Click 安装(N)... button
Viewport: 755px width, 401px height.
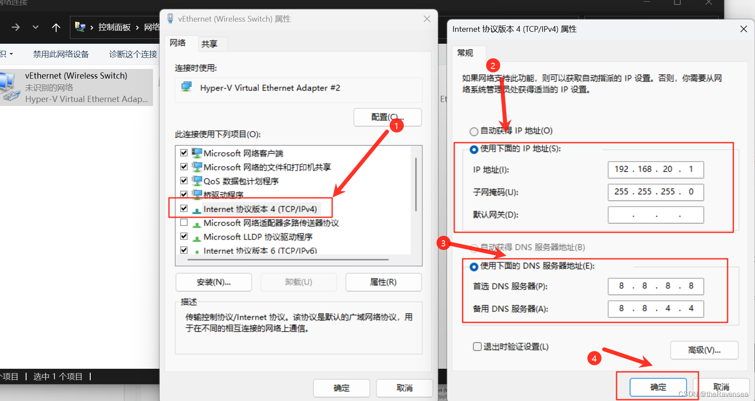[x=214, y=282]
